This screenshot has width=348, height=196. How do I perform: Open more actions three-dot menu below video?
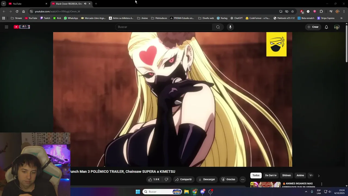tap(243, 179)
